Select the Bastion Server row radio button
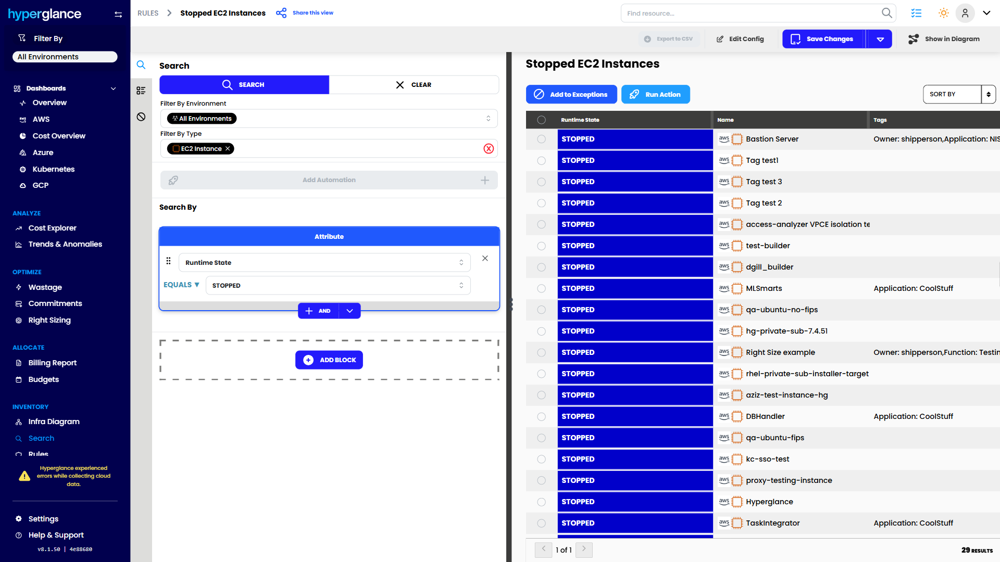Screen dimensions: 1000x562 tap(541, 139)
